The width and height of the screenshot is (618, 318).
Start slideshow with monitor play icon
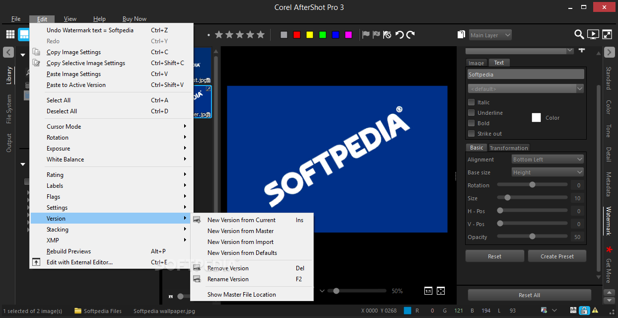tap(593, 34)
